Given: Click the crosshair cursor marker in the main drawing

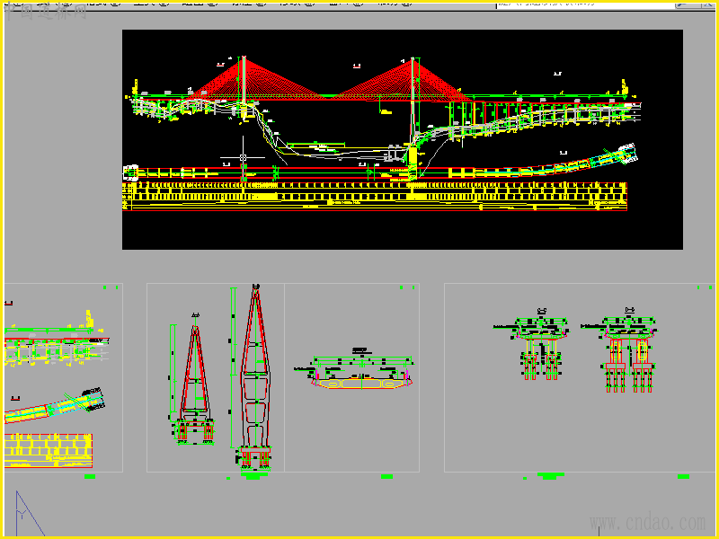Looking at the screenshot, I should [x=243, y=157].
